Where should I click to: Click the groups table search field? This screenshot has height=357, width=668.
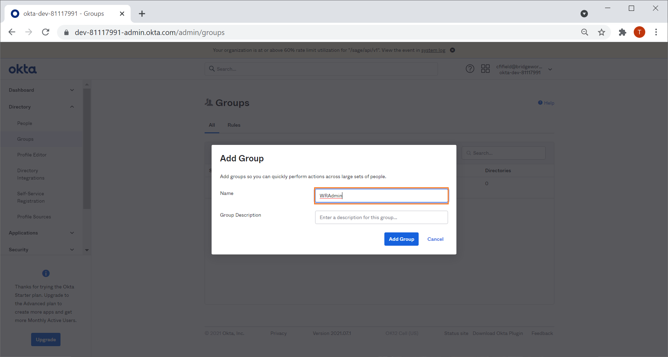[x=504, y=153]
